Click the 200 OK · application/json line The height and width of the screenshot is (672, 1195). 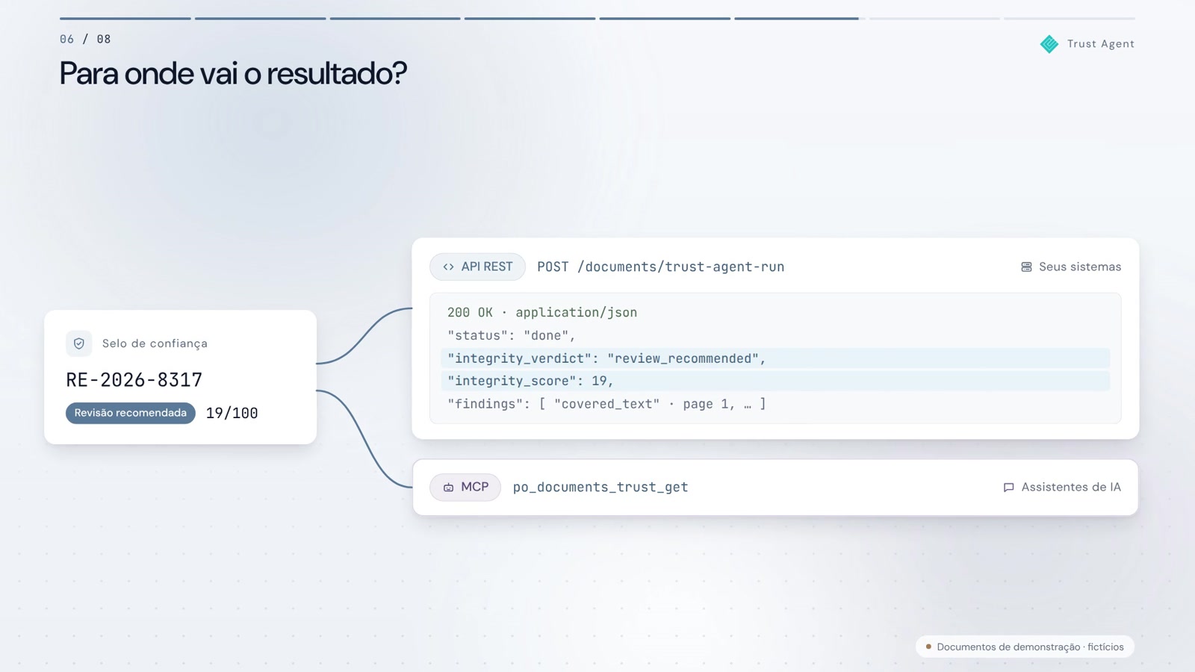click(x=542, y=312)
